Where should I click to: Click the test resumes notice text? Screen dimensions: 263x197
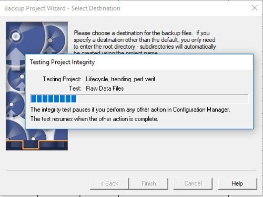(94, 119)
